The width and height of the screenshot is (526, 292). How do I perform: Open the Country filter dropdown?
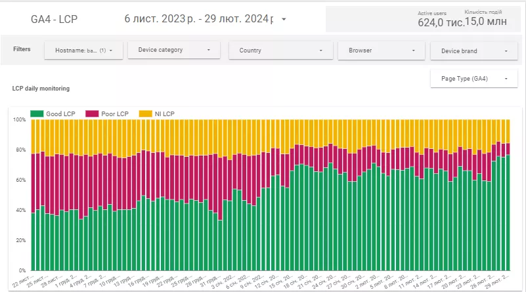pyautogui.click(x=281, y=51)
